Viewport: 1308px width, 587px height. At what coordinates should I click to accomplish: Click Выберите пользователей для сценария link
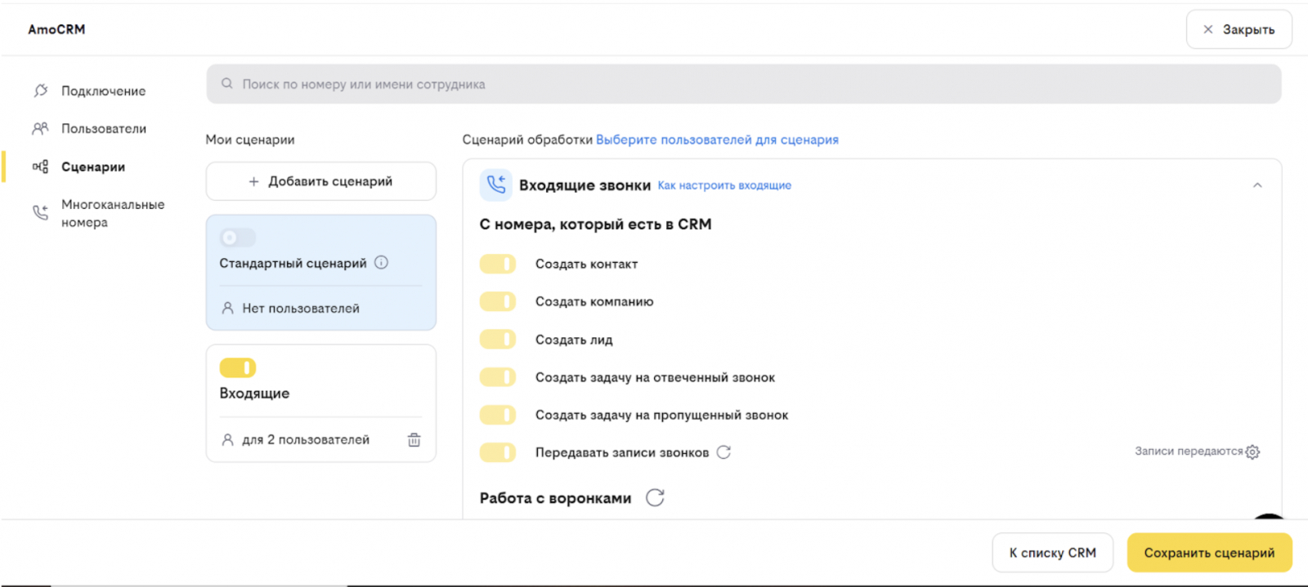[x=717, y=140]
